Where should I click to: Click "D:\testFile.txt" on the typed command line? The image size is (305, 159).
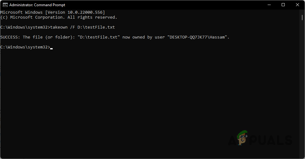(96, 27)
